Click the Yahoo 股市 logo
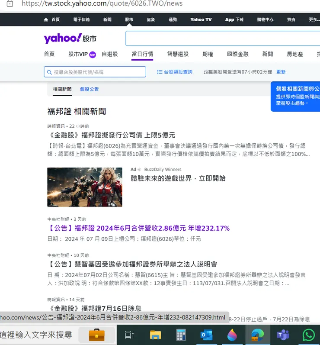This screenshot has width=320, height=345. point(70,38)
